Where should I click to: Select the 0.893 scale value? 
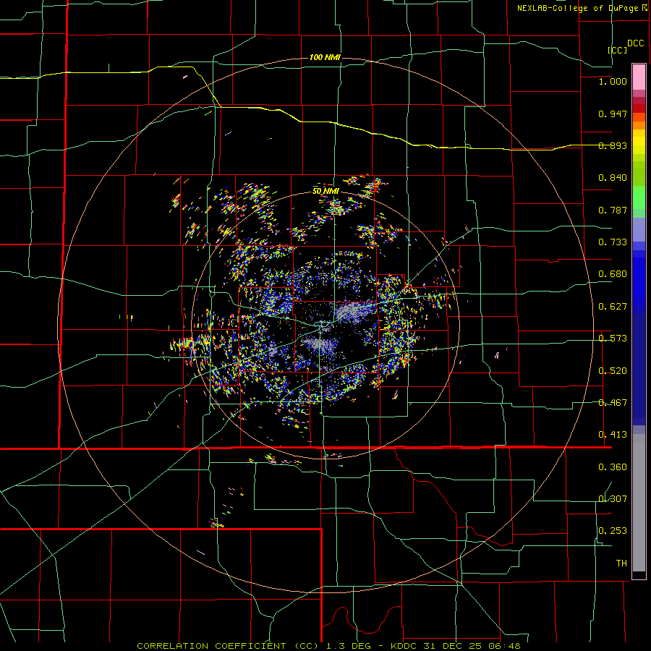[x=613, y=145]
